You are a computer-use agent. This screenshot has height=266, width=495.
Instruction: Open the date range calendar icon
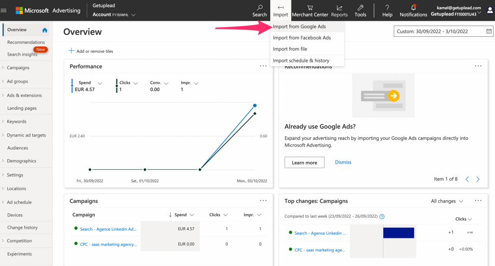coord(489,31)
